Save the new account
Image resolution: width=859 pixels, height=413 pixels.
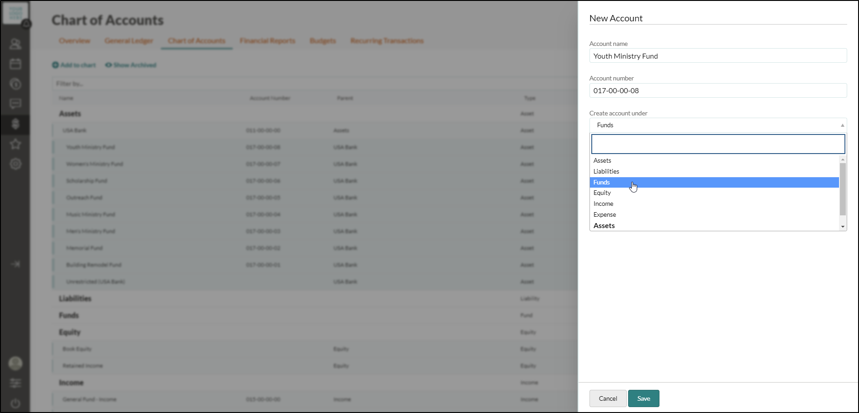tap(643, 398)
